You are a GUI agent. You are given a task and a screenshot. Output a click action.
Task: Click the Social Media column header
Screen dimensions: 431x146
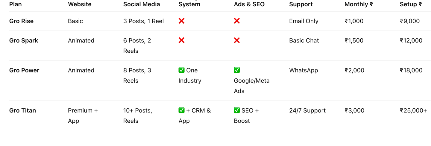(142, 4)
